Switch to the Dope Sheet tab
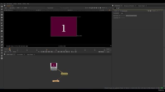The width and height of the screenshot is (165, 92). [x=30, y=54]
